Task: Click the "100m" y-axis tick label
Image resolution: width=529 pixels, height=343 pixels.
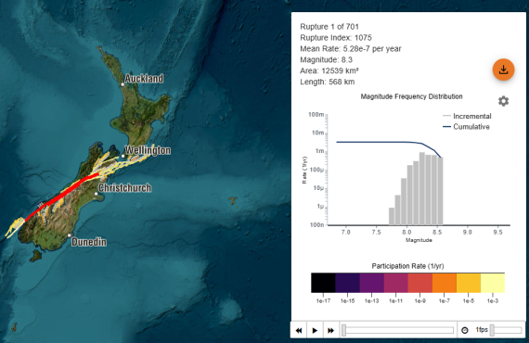Action: (x=316, y=115)
